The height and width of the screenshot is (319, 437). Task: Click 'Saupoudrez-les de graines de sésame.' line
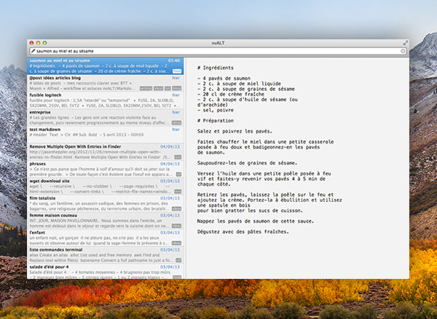pyautogui.click(x=247, y=163)
